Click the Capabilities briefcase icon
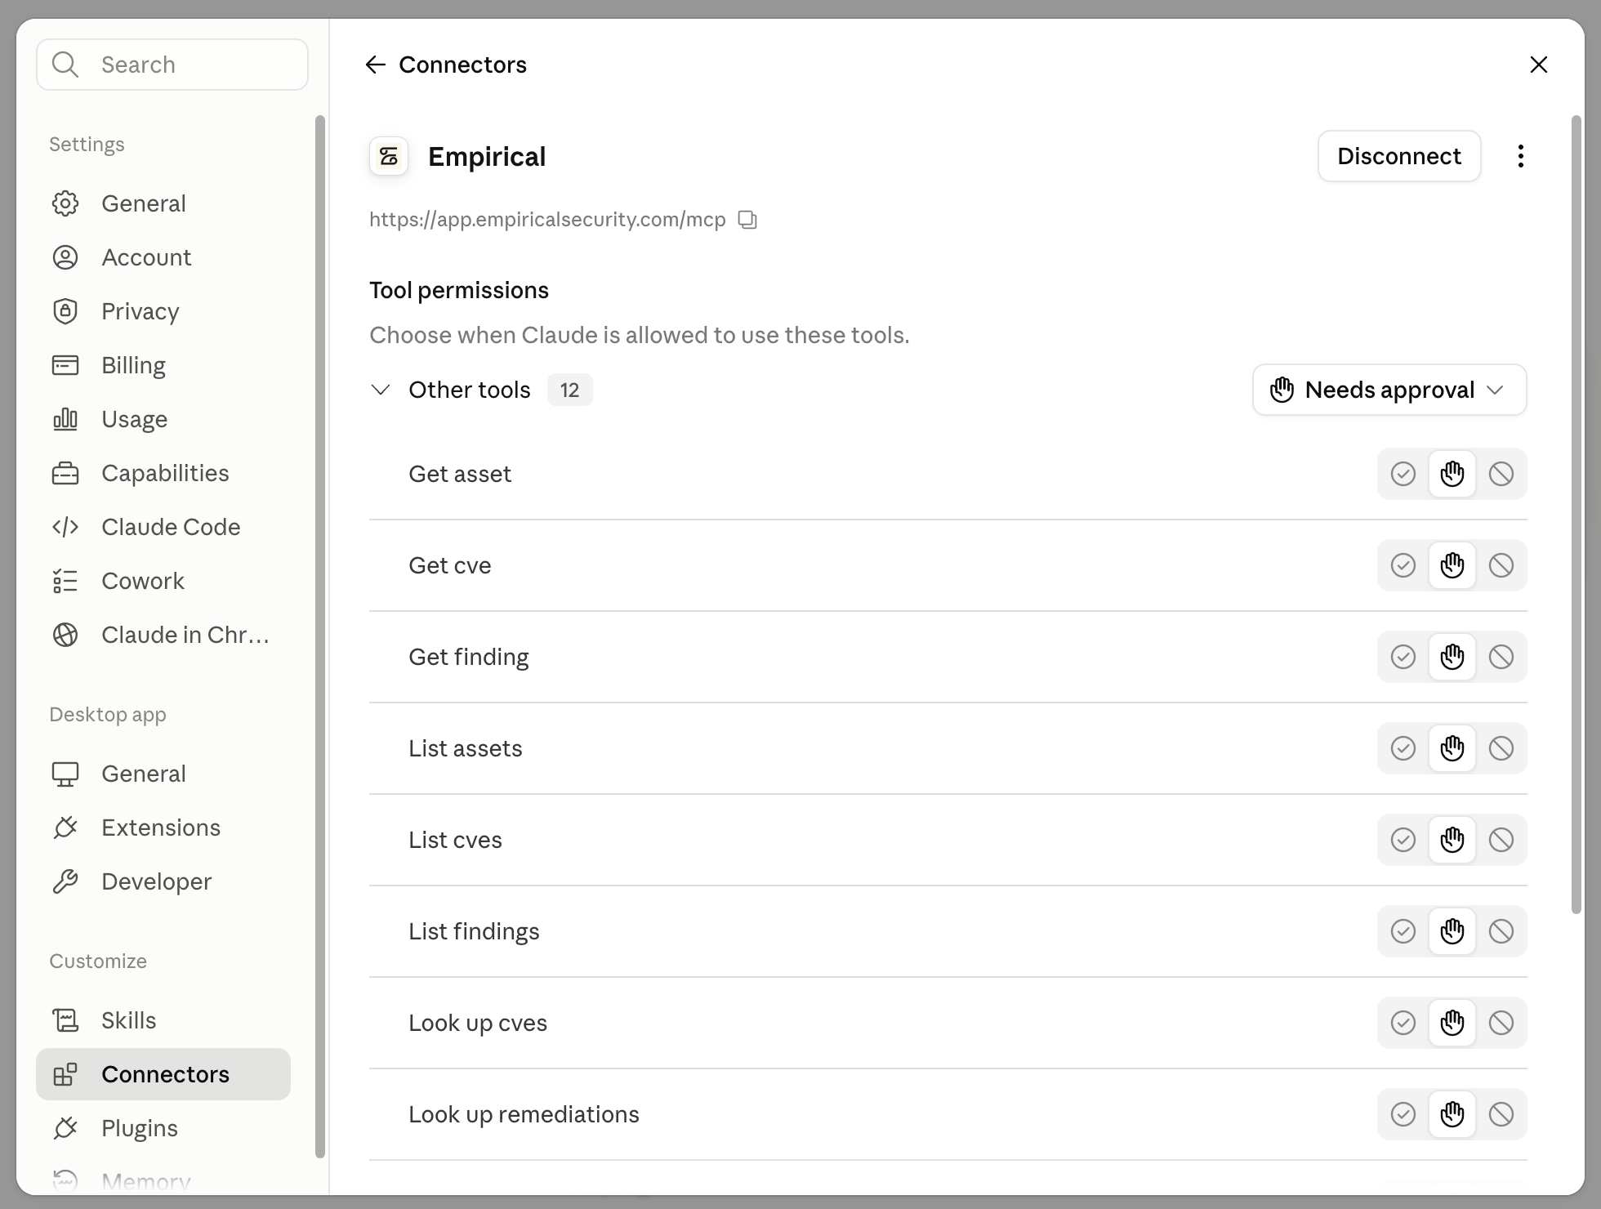Screen dimensions: 1601x1209 point(65,473)
